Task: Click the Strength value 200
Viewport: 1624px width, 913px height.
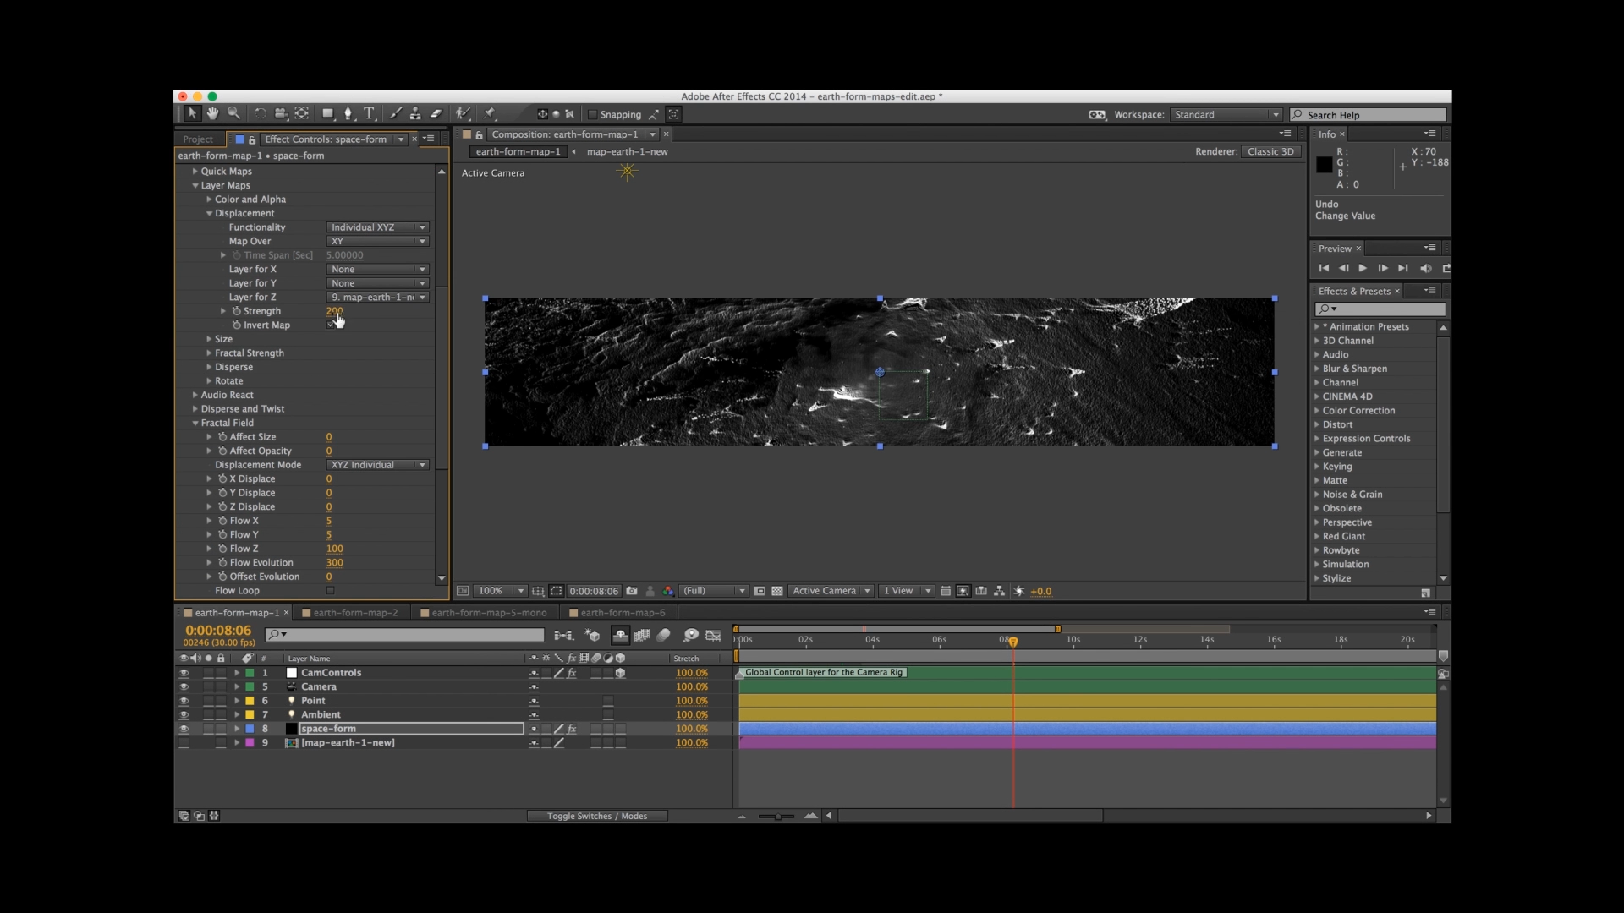Action: coord(334,311)
